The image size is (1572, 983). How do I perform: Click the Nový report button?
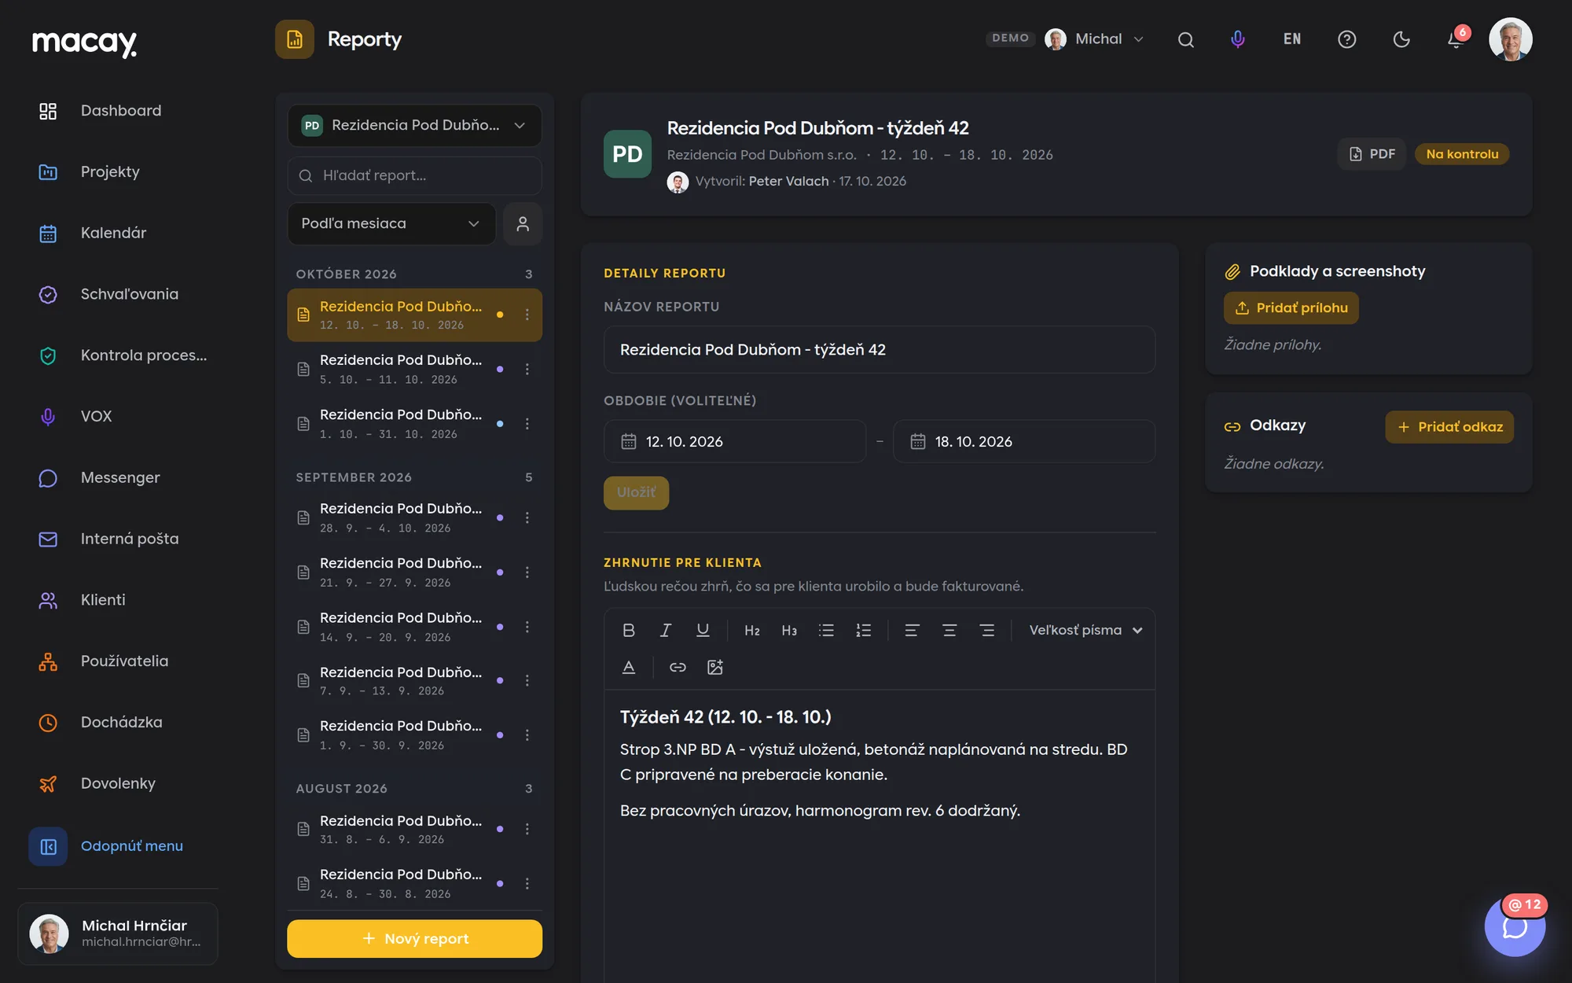(x=414, y=938)
